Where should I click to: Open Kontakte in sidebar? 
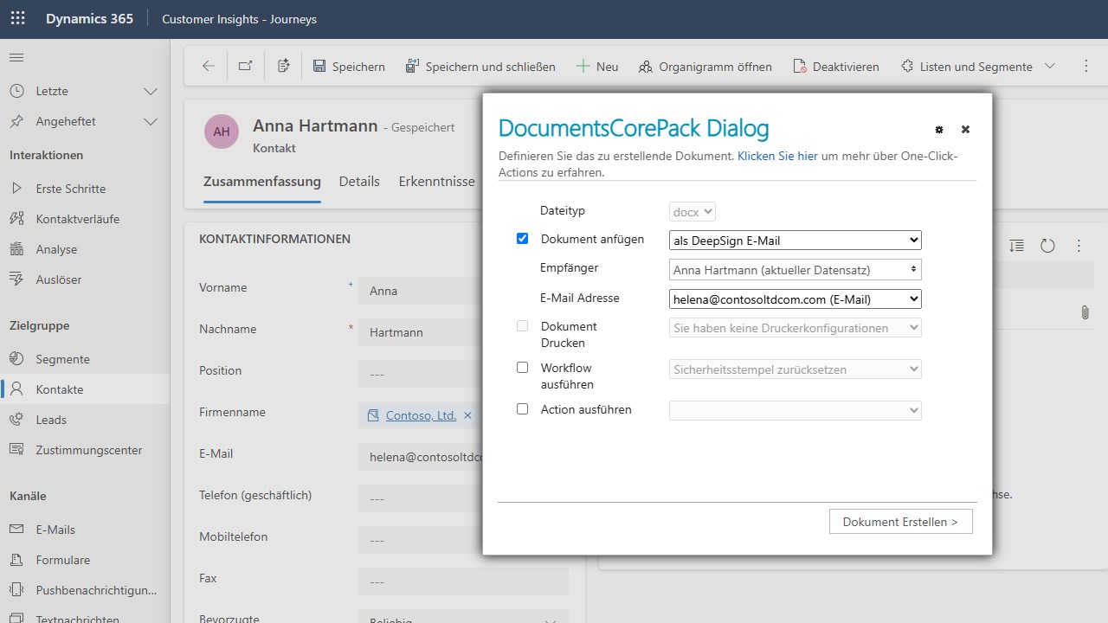pos(85,389)
